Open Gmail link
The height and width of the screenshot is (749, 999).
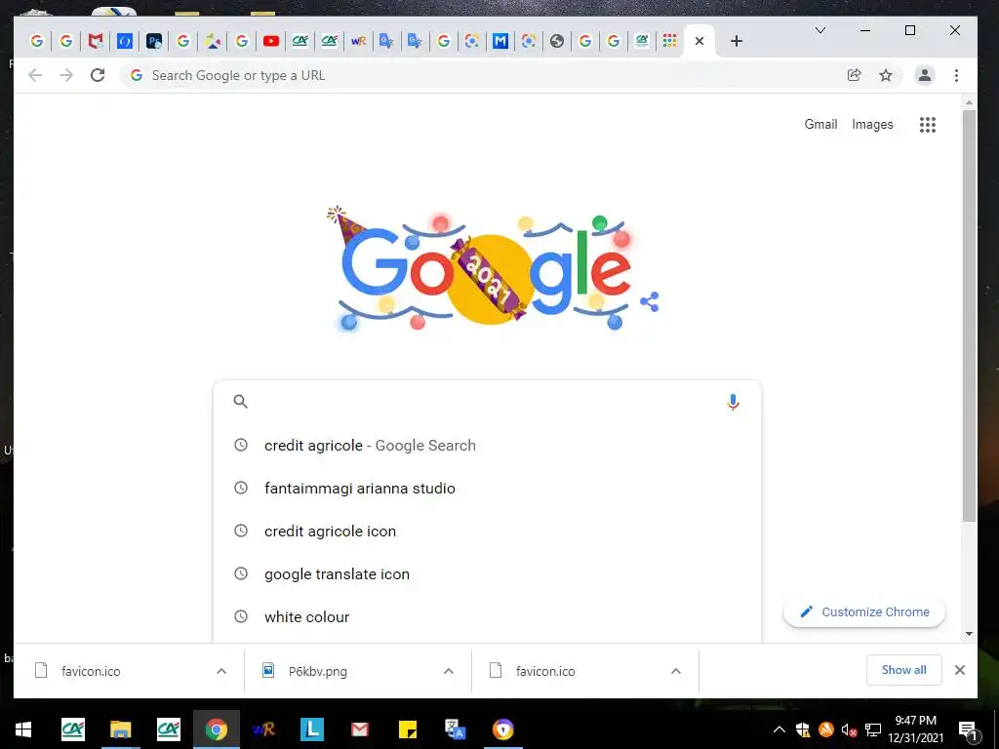tap(820, 124)
